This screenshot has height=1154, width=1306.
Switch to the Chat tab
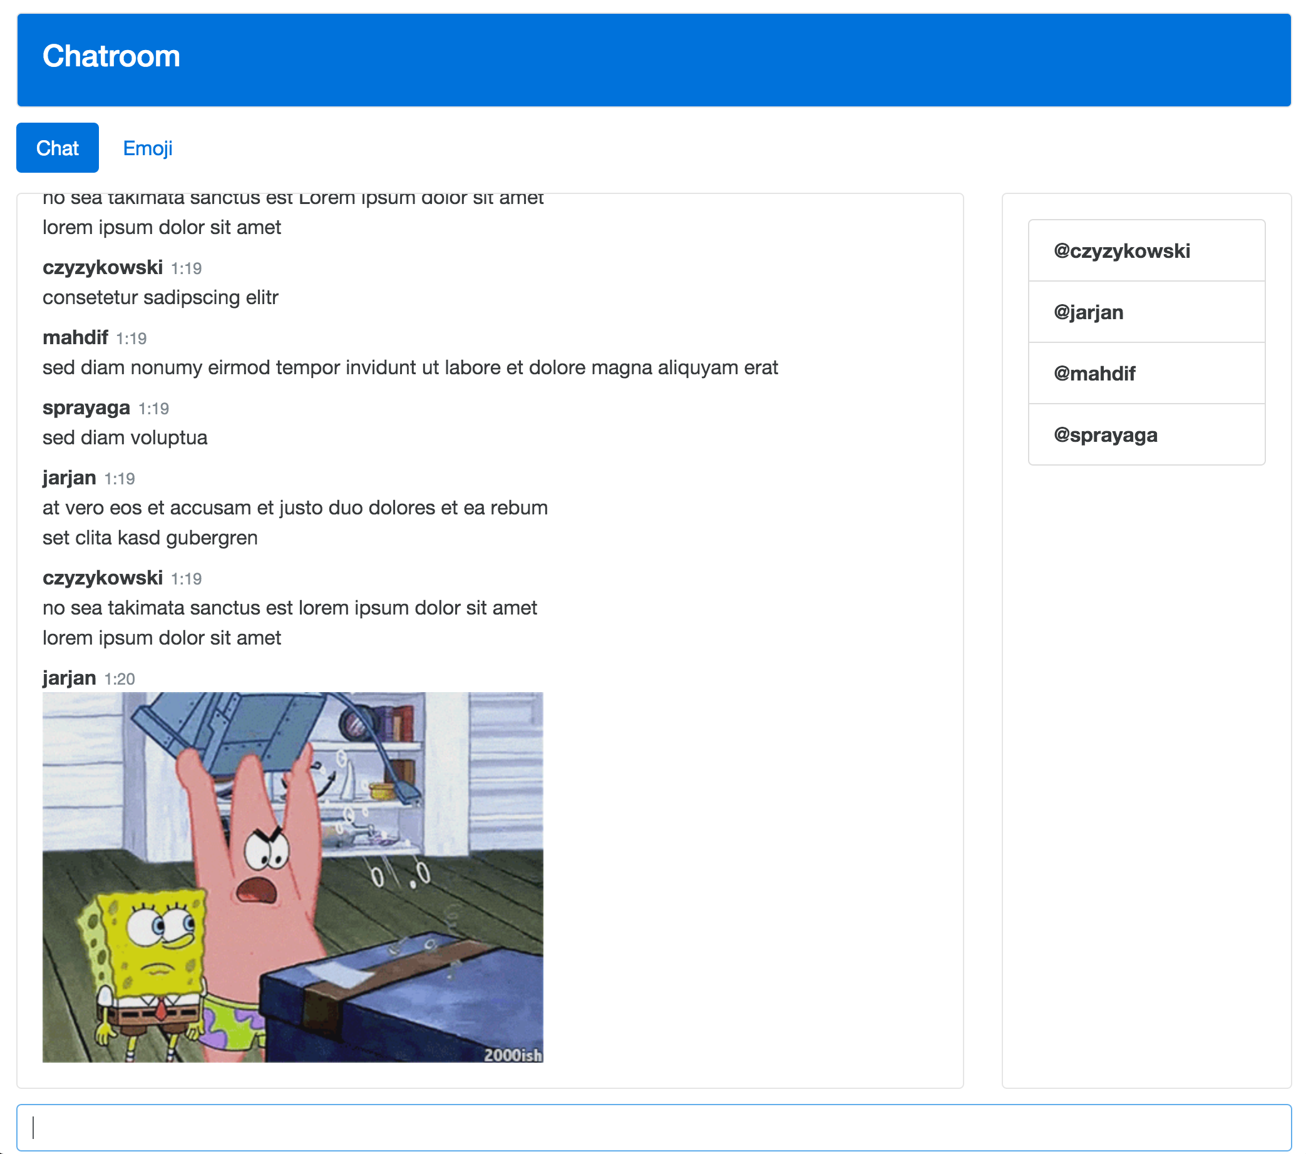(x=58, y=148)
